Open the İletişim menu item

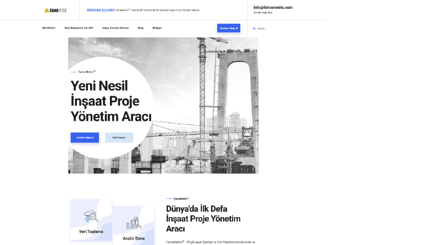click(x=157, y=28)
